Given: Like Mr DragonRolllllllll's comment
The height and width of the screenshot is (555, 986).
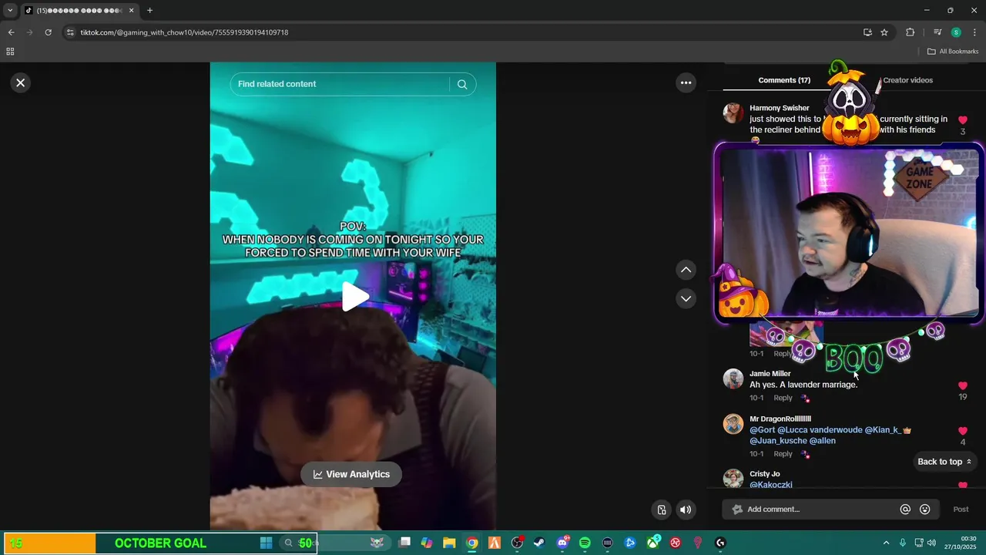Looking at the screenshot, I should (963, 431).
